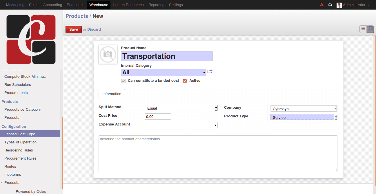Click the sidebar vertical scrollbar
The width and height of the screenshot is (376, 194).
(62, 153)
